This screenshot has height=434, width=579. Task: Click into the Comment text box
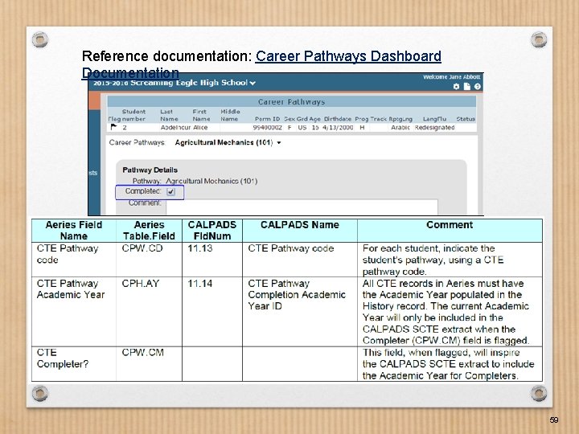302,207
